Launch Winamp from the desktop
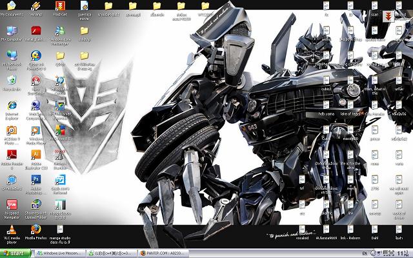The height and width of the screenshot is (258, 413). pos(36,8)
